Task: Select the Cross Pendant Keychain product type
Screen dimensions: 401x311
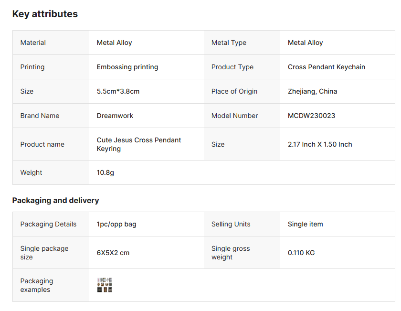Action: point(327,67)
